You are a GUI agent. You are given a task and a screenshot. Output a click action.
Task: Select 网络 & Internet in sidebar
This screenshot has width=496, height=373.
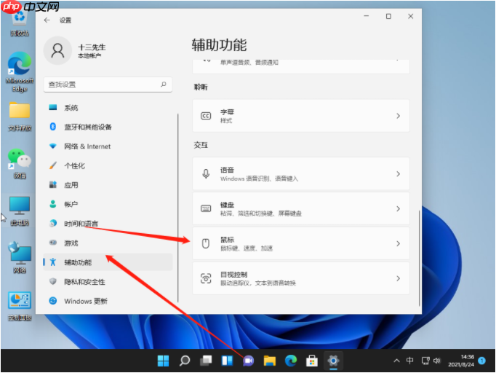click(x=108, y=146)
